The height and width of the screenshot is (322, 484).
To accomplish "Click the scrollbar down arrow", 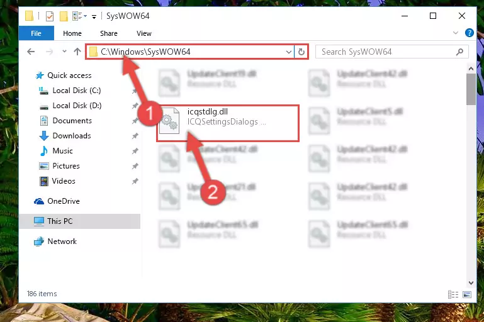I will coord(471,283).
